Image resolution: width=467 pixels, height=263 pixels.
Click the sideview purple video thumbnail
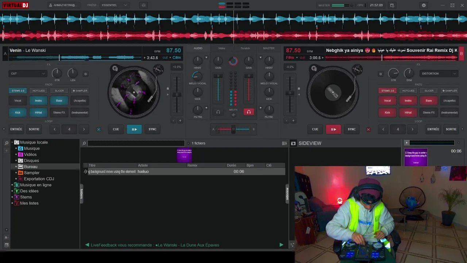[x=416, y=157]
